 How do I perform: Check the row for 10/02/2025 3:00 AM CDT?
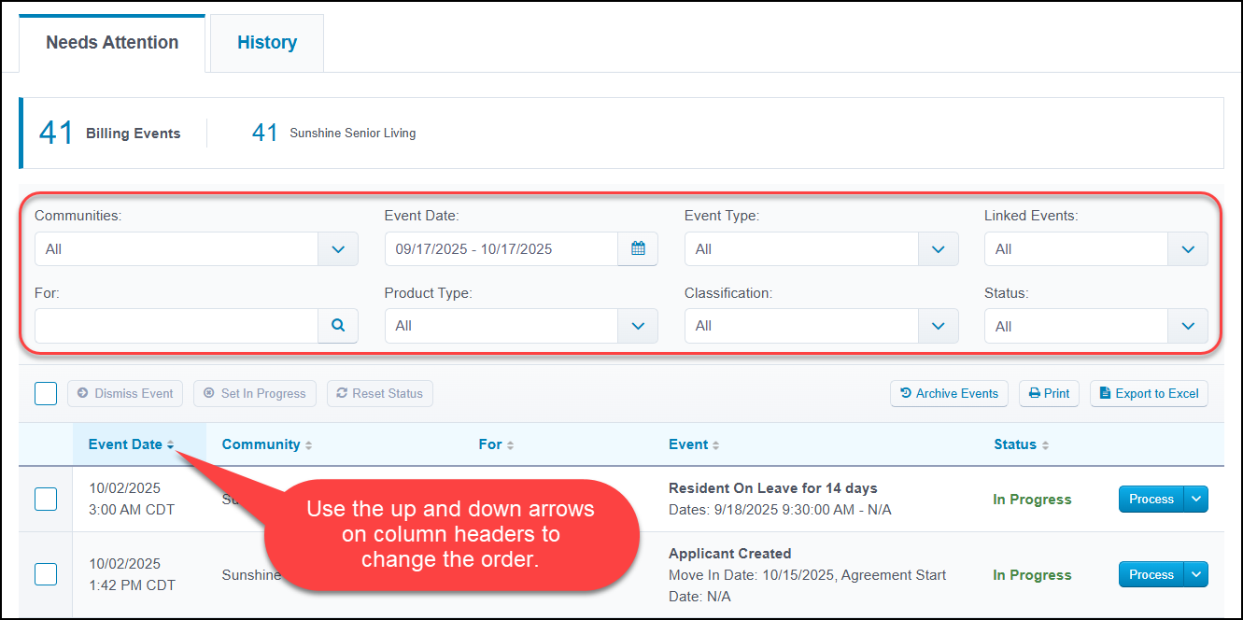46,500
